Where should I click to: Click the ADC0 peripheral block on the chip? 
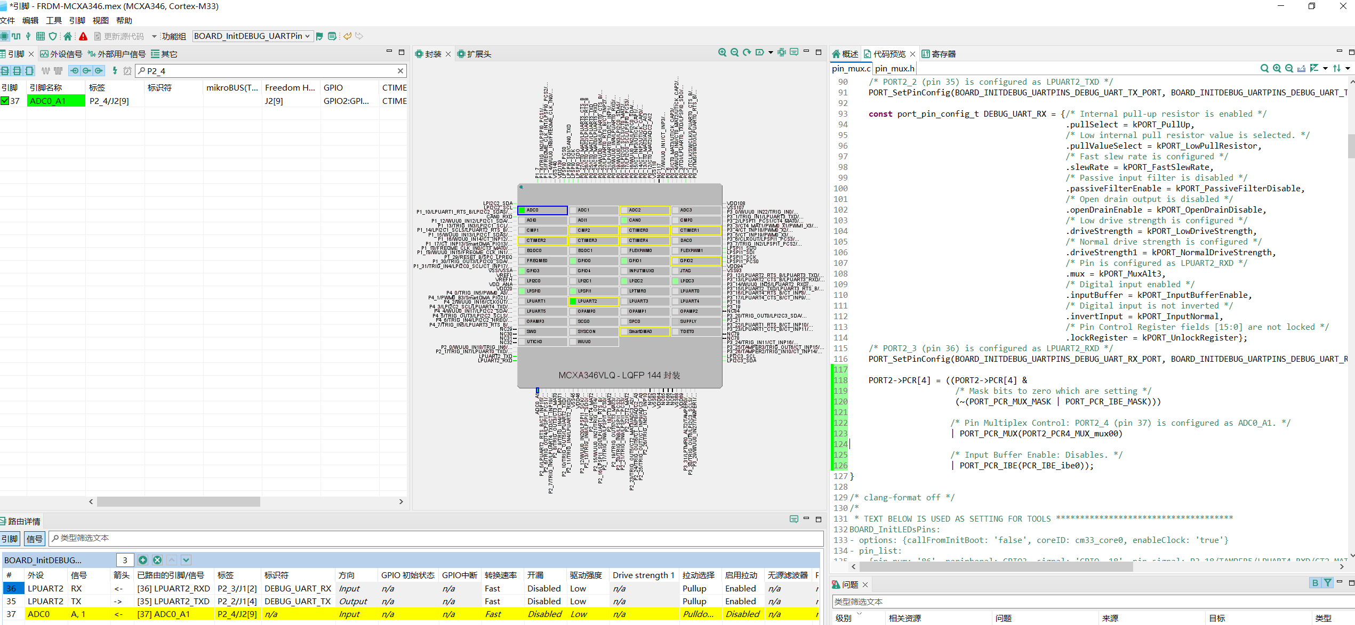click(542, 210)
